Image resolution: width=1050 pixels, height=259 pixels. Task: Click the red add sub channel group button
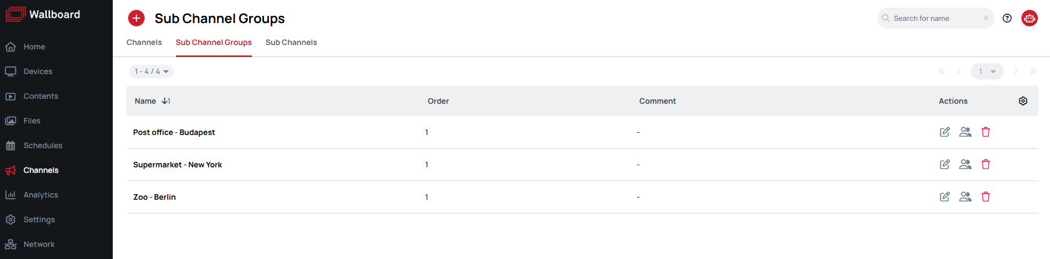[136, 18]
